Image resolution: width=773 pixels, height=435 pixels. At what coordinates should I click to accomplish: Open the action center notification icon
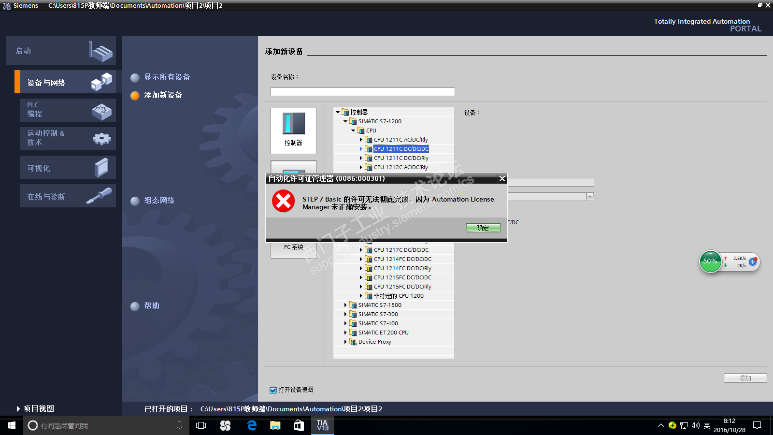[x=757, y=425]
